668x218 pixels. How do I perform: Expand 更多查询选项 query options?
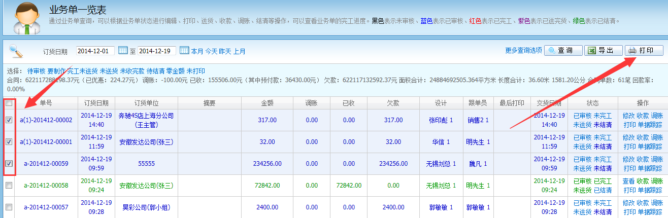point(523,51)
